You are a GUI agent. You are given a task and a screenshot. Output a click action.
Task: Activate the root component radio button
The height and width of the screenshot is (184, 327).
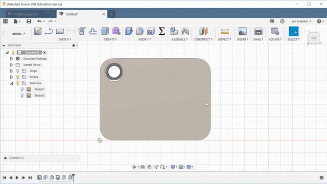click(x=44, y=53)
